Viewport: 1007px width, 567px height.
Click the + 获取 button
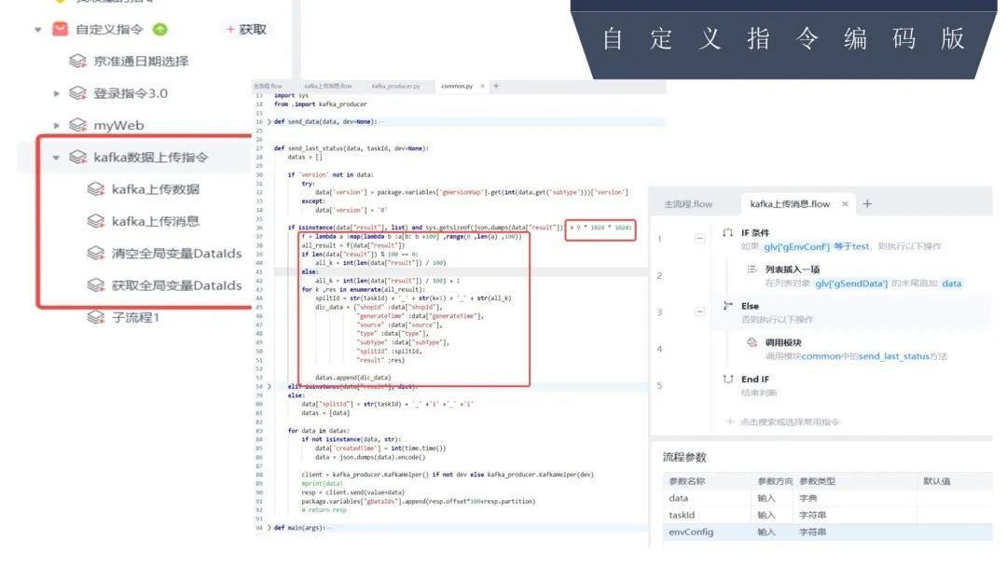tap(246, 29)
